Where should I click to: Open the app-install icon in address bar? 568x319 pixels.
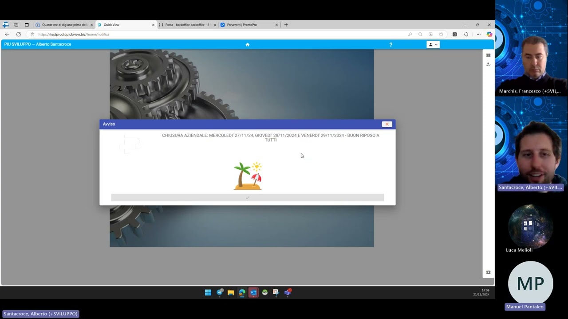tap(430, 34)
